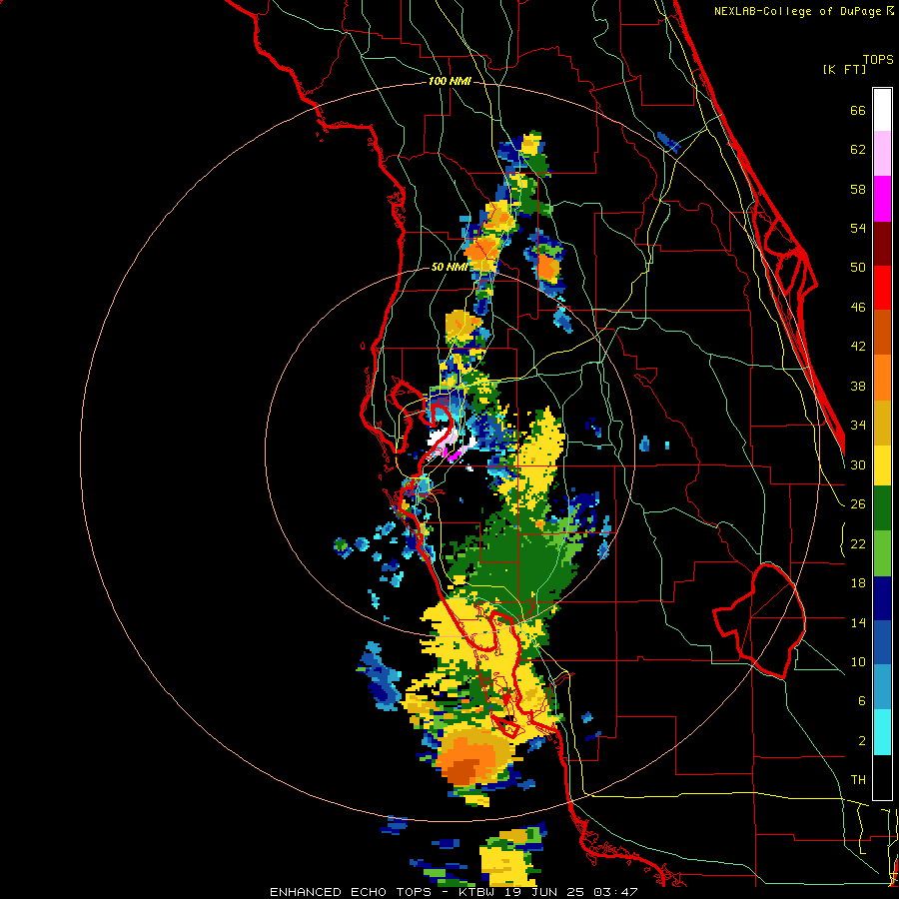Click the "[K FT]" units label

pyautogui.click(x=844, y=69)
